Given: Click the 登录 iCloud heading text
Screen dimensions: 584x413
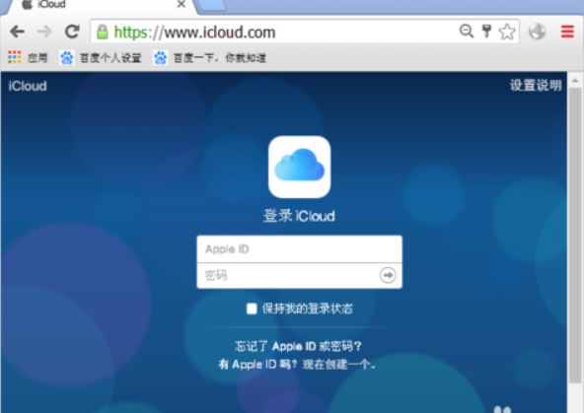Looking at the screenshot, I should (299, 216).
